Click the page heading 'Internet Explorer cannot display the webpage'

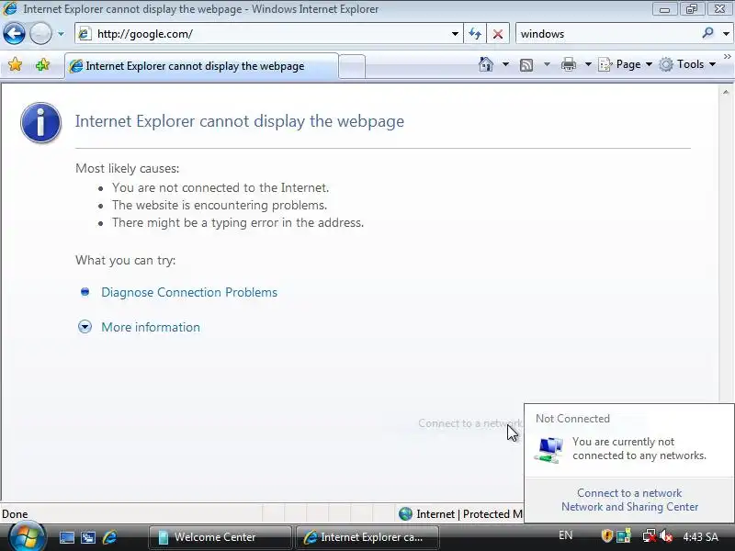tap(240, 121)
